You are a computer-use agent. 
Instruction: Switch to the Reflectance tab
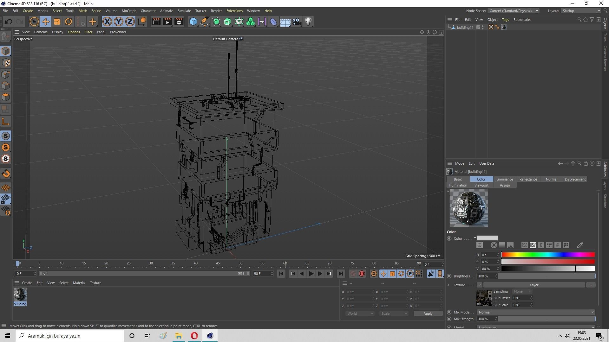pos(528,179)
